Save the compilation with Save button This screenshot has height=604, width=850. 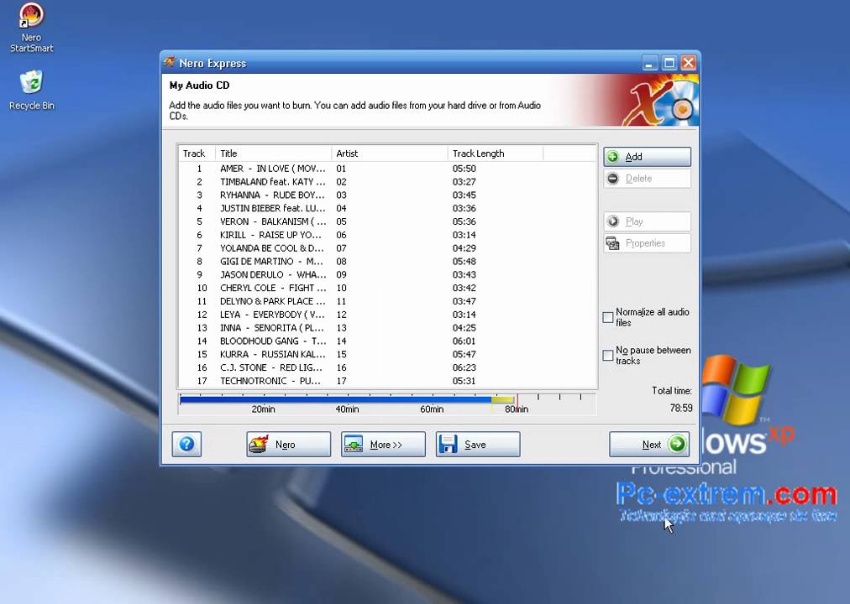pos(478,445)
